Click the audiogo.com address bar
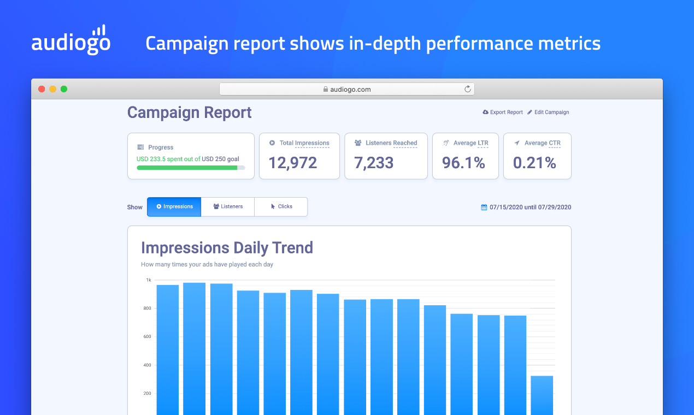694x415 pixels. pyautogui.click(x=347, y=89)
